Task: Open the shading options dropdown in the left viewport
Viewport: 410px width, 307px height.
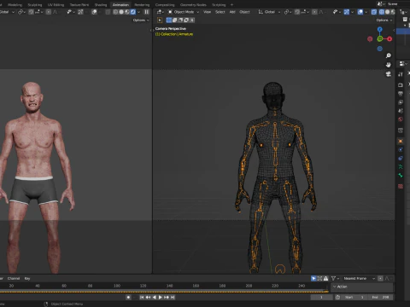Action: 139,12
